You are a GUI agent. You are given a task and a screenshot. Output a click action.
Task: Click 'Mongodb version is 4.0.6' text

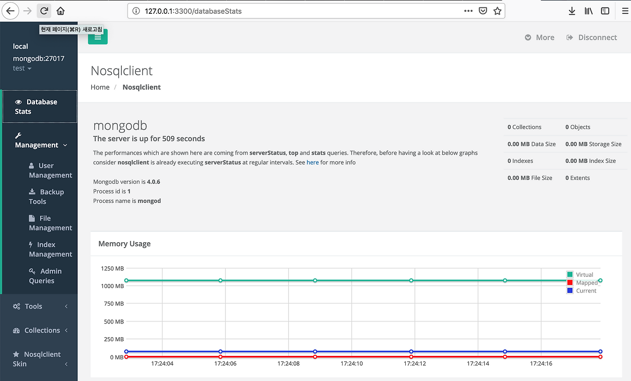click(x=127, y=182)
